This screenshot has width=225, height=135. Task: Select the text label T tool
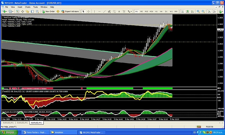[x=124, y=12]
